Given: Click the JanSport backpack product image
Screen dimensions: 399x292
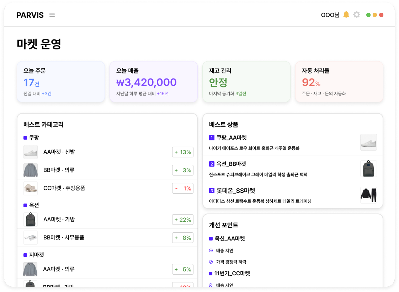Looking at the screenshot, I should click(368, 168).
